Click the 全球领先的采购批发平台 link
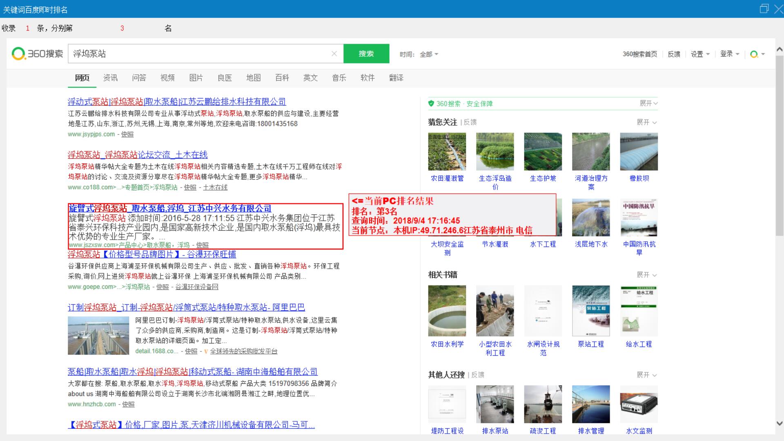The height and width of the screenshot is (441, 784). [x=244, y=351]
